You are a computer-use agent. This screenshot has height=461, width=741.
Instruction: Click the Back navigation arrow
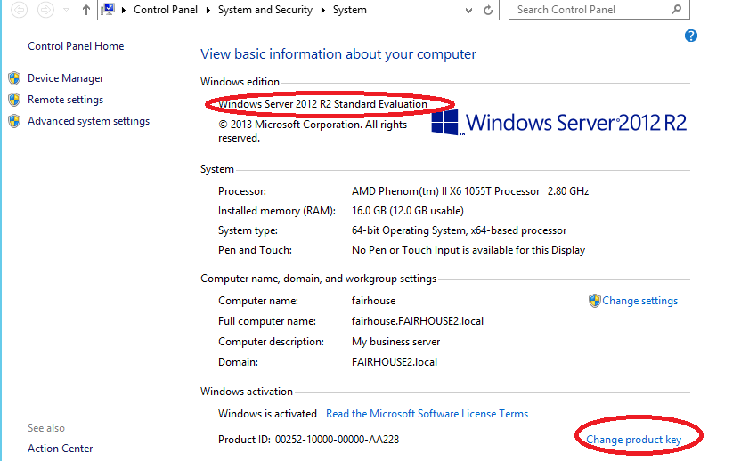coord(17,10)
